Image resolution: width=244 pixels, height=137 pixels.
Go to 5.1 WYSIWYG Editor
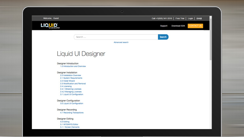(69, 124)
